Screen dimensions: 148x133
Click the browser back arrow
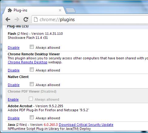pyautogui.click(x=8, y=19)
